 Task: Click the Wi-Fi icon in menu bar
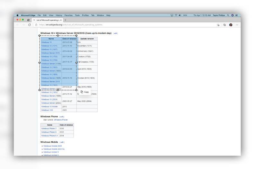tap(176, 15)
